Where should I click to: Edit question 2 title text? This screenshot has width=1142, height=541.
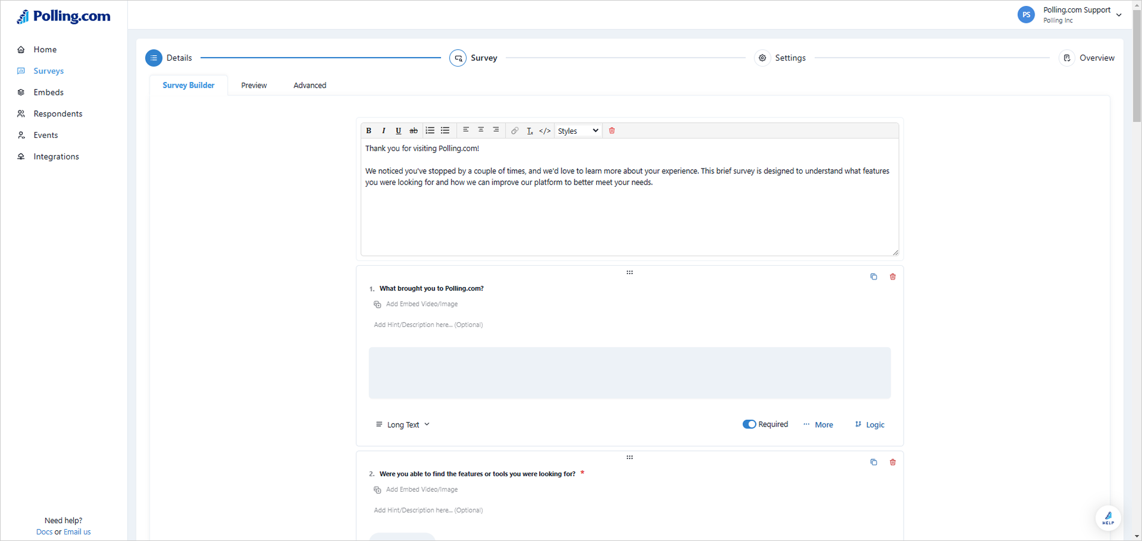tap(477, 474)
